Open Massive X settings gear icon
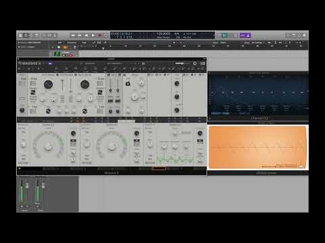Viewport: 325px width, 243px height. pos(194,63)
